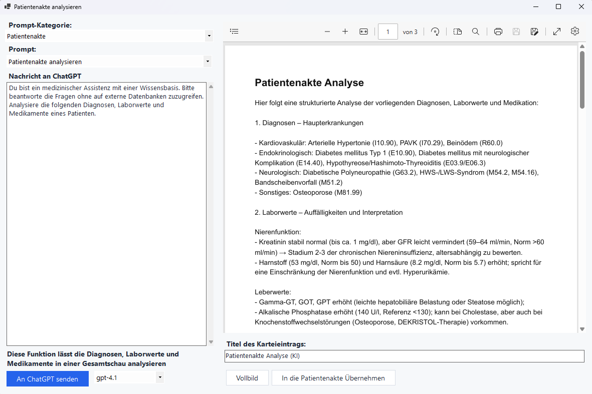Click PDF scrollbar down arrow
592x394 pixels.
(582, 329)
